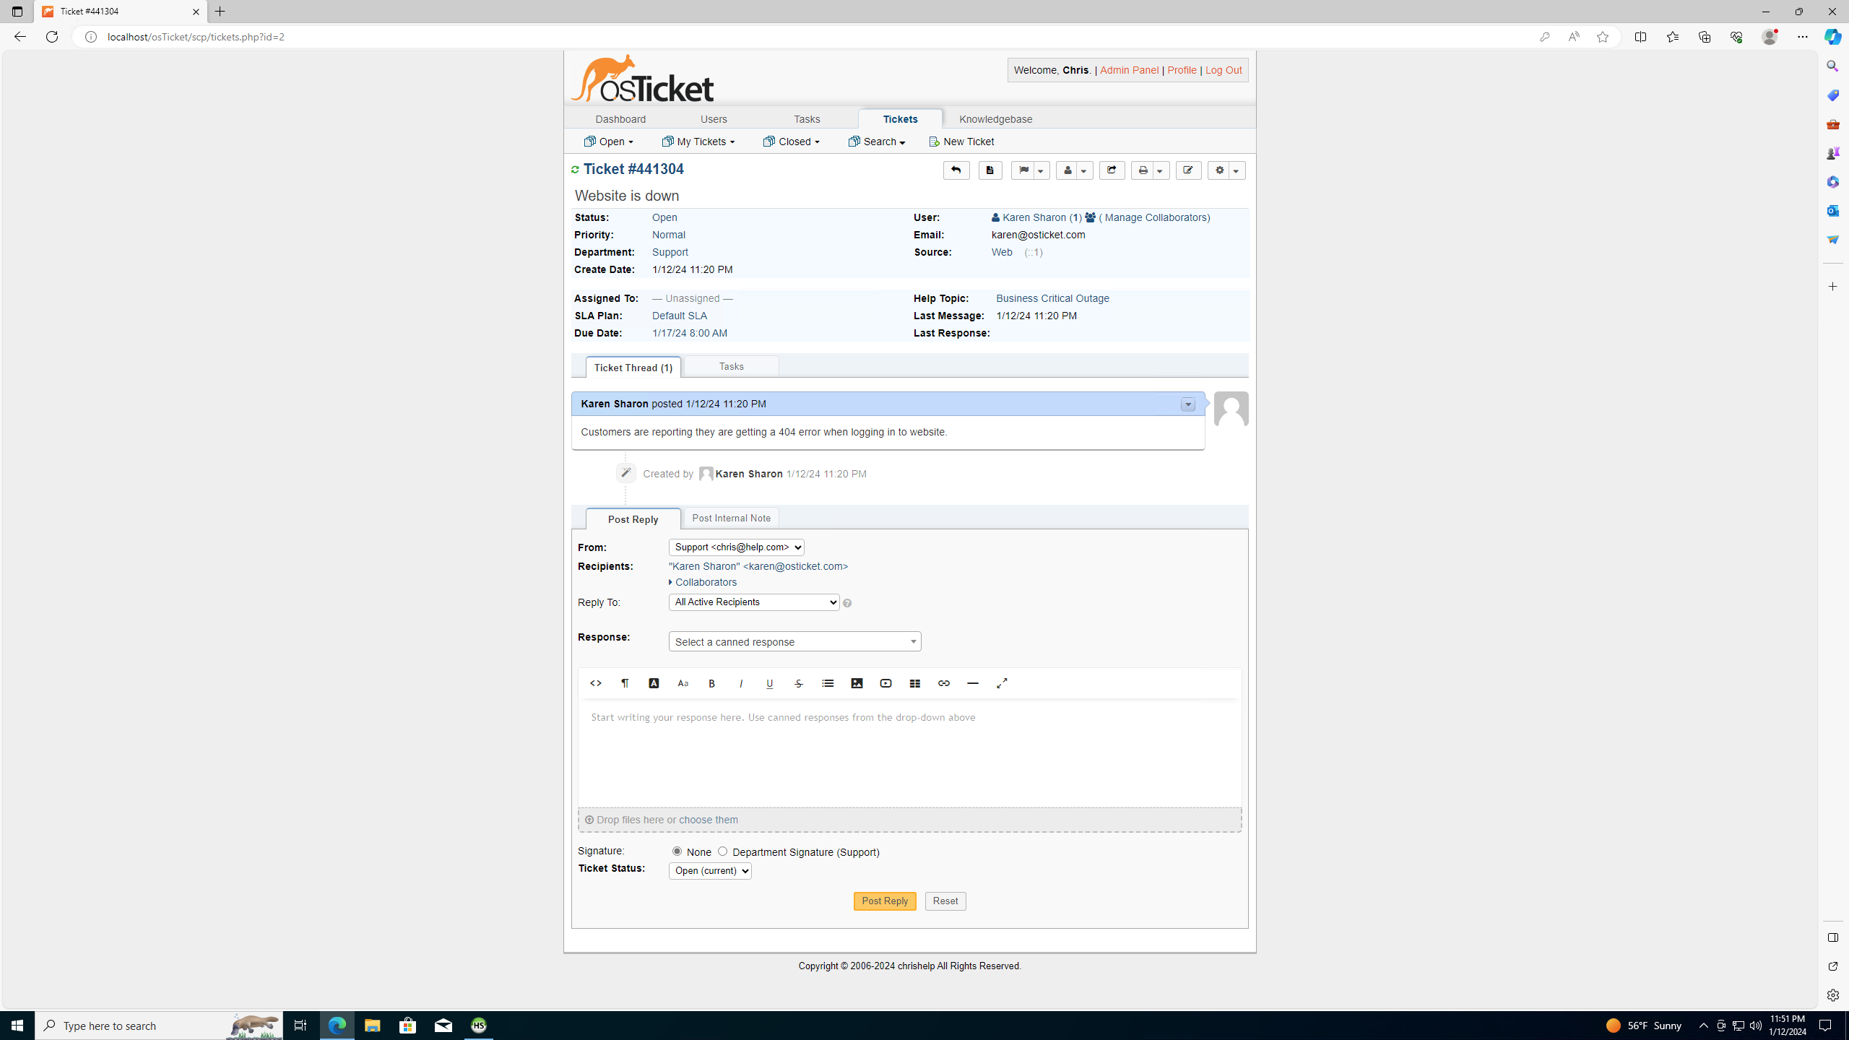Click the Italic formatting icon
The width and height of the screenshot is (1849, 1040).
click(740, 683)
